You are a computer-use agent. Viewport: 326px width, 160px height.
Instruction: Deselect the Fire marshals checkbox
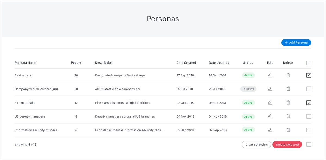[309, 103]
